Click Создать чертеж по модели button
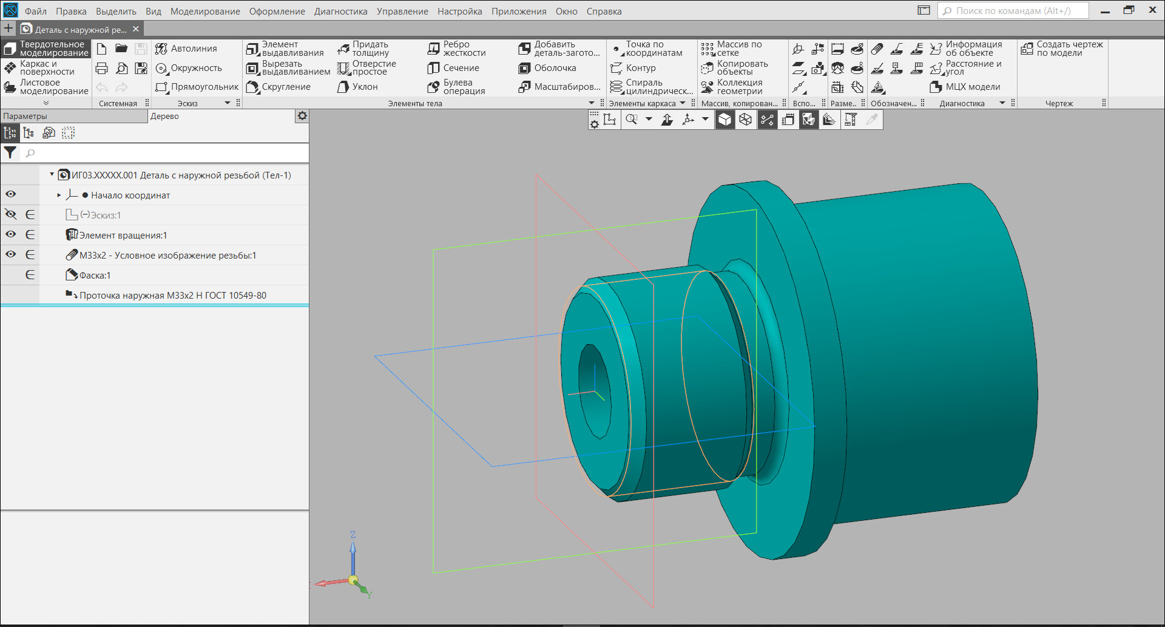1165x627 pixels. (1062, 49)
